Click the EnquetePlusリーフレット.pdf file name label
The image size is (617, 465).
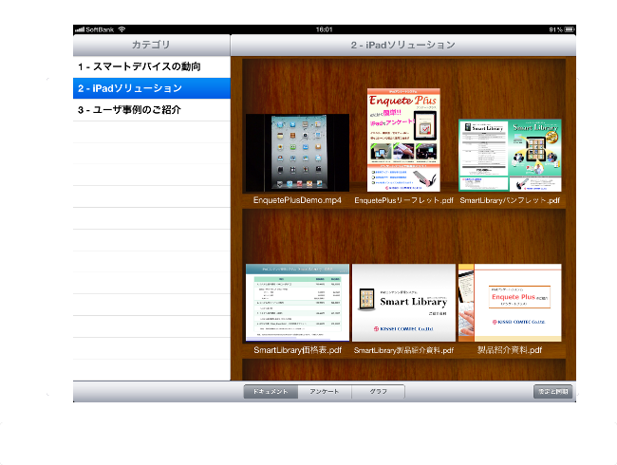coord(403,200)
